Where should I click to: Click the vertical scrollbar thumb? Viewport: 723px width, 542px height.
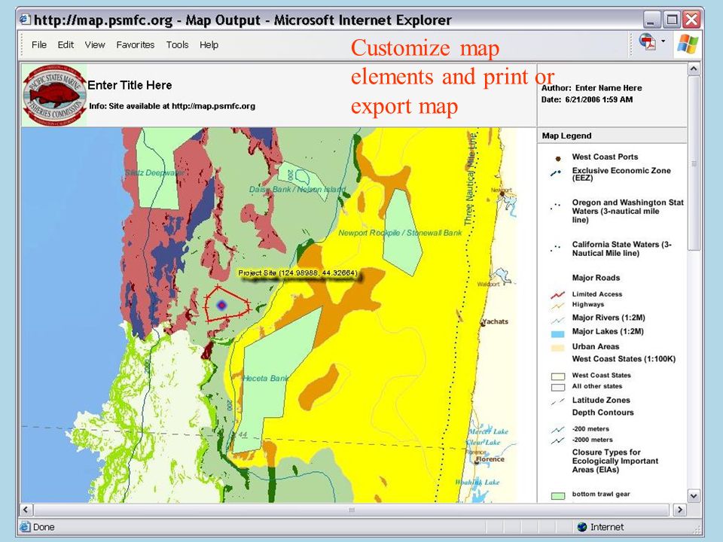(694, 163)
